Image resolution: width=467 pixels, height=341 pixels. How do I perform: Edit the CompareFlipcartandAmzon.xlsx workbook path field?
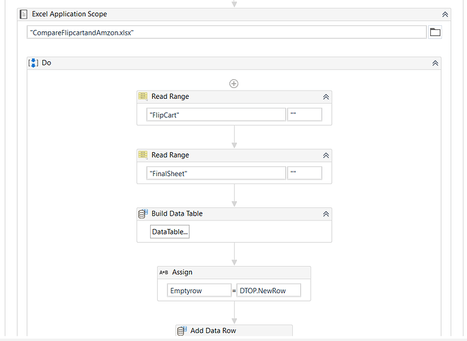[x=227, y=32]
